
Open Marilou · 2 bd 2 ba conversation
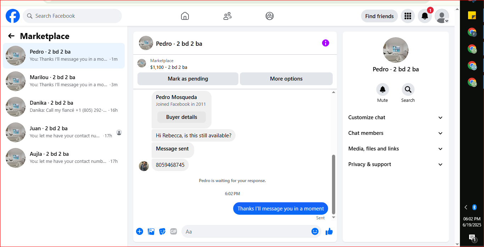[64, 81]
